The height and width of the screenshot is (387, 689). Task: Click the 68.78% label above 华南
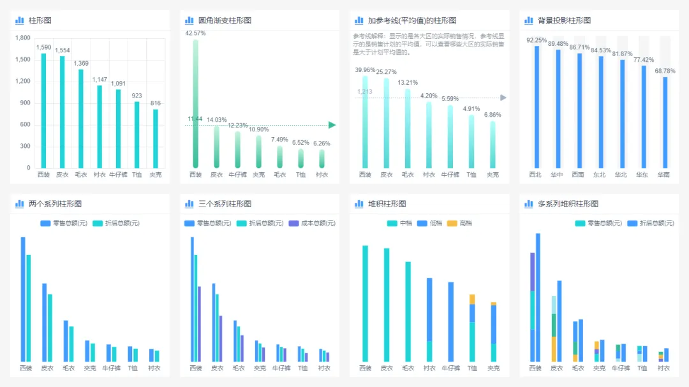tap(665, 71)
